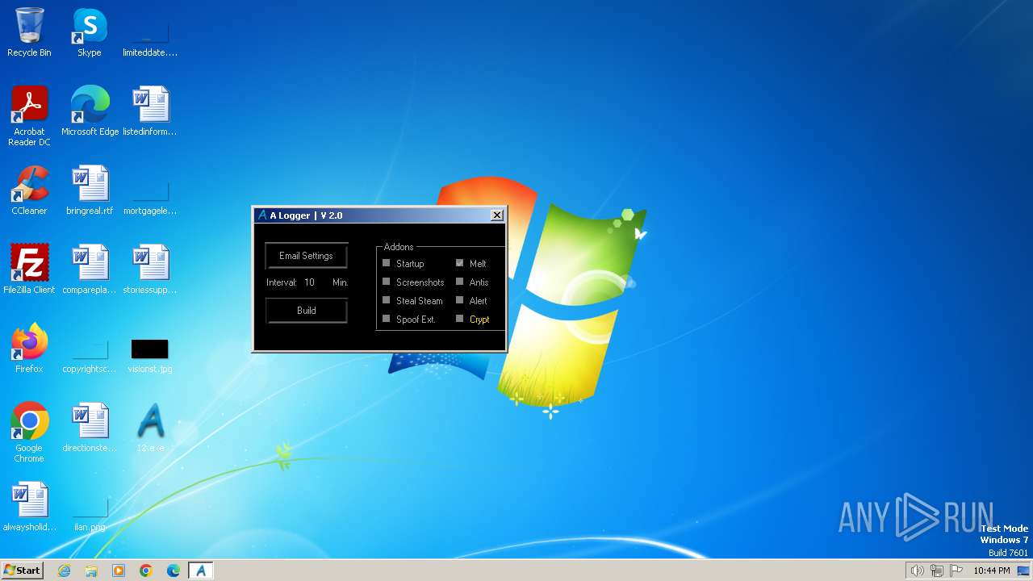This screenshot has height=581, width=1033.
Task: Enable the Screenshots addon checkbox
Action: (386, 282)
